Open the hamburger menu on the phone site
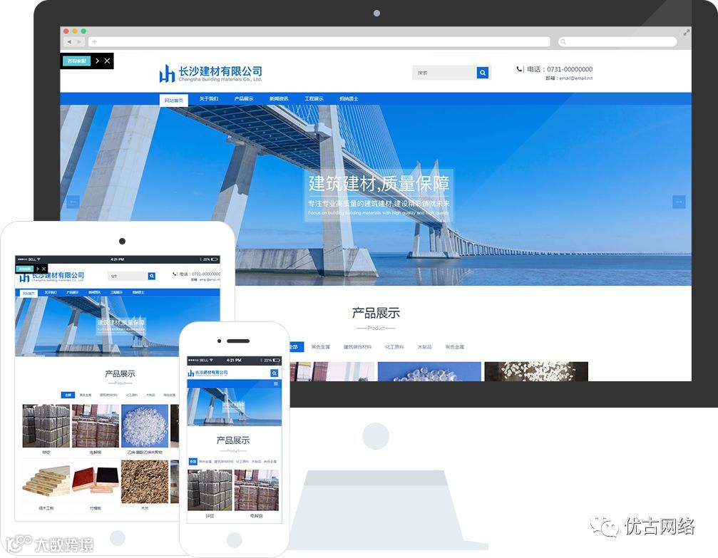 click(276, 384)
